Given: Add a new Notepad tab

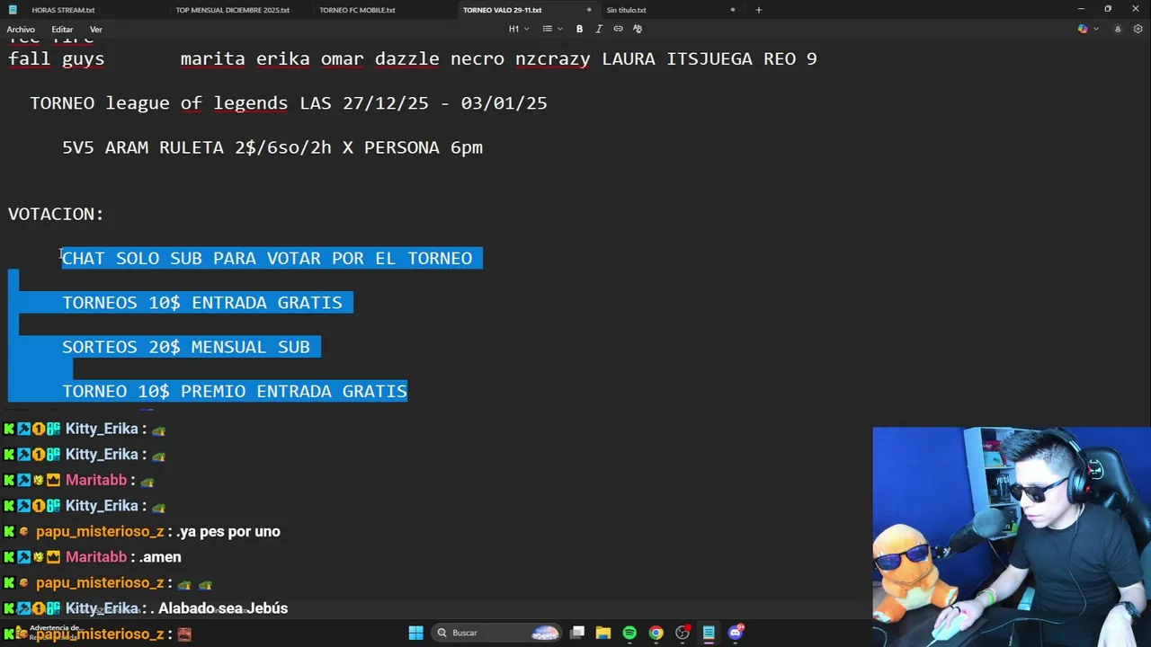Looking at the screenshot, I should click(x=758, y=10).
